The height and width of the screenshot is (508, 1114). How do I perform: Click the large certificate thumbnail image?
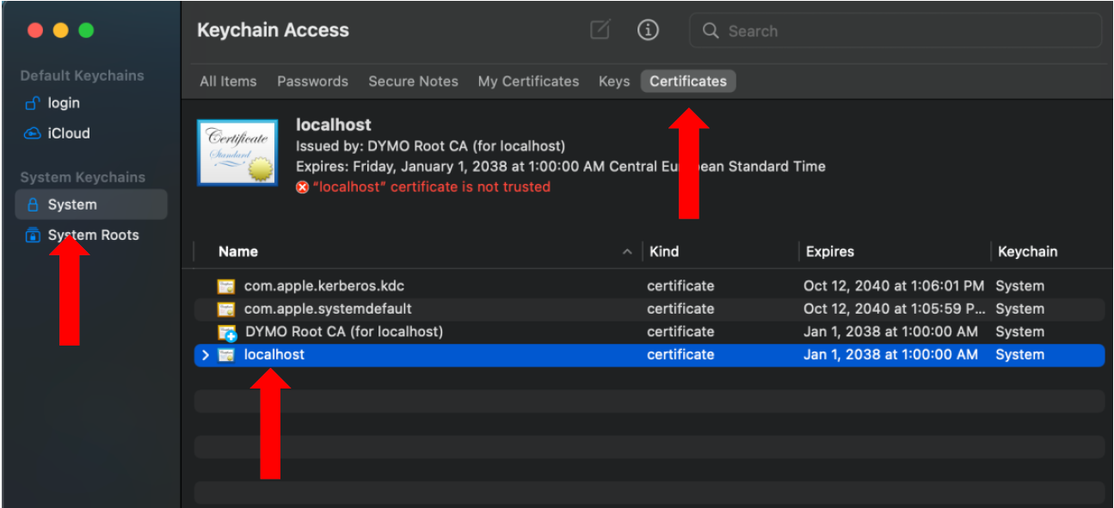(x=237, y=154)
